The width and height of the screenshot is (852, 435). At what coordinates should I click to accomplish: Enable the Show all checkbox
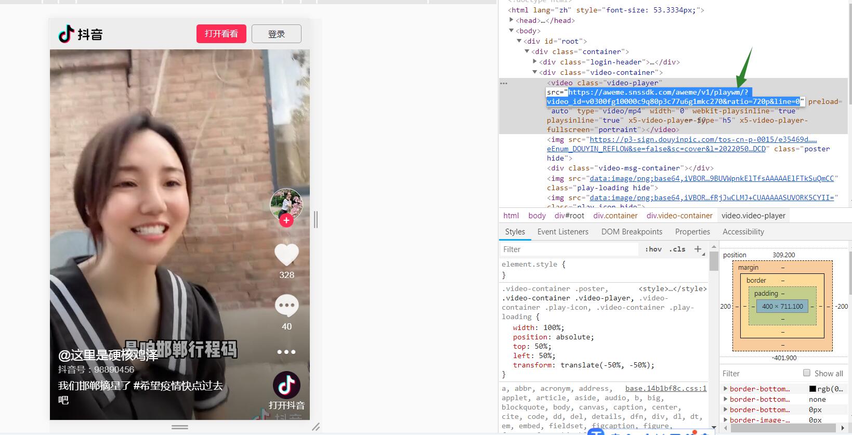[x=807, y=373]
